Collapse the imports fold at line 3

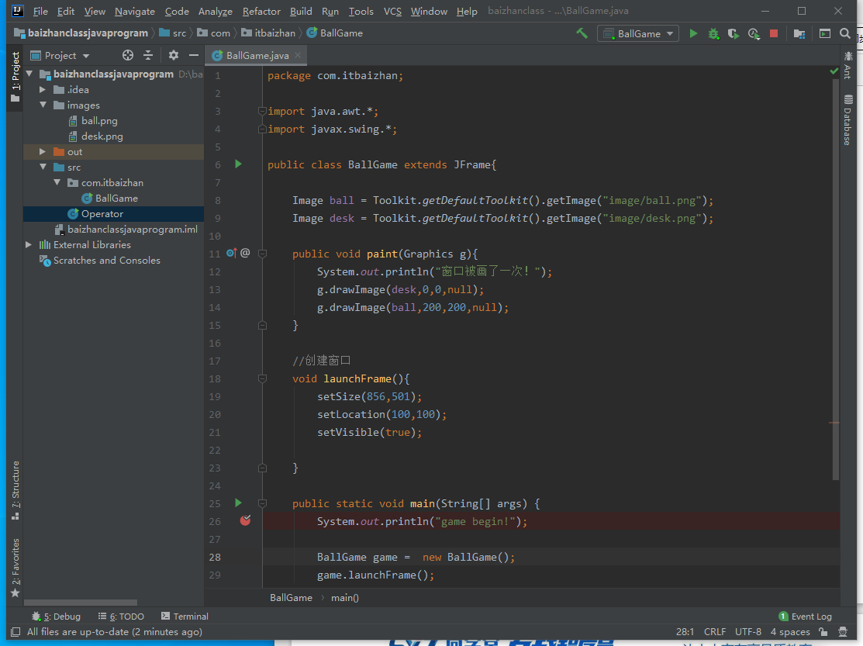263,111
